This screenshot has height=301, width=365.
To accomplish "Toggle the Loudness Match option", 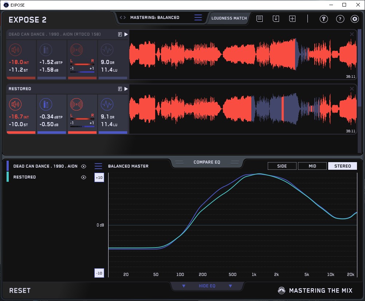I will coord(229,18).
